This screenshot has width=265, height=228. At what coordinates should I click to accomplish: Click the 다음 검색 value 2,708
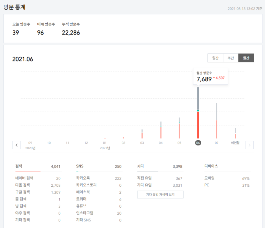click(56, 185)
